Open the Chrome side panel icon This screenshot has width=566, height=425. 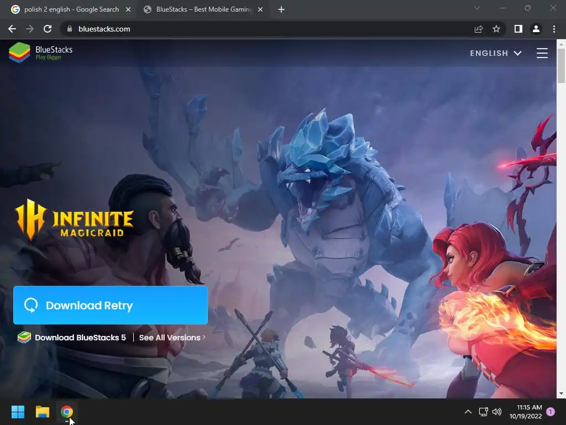point(518,29)
